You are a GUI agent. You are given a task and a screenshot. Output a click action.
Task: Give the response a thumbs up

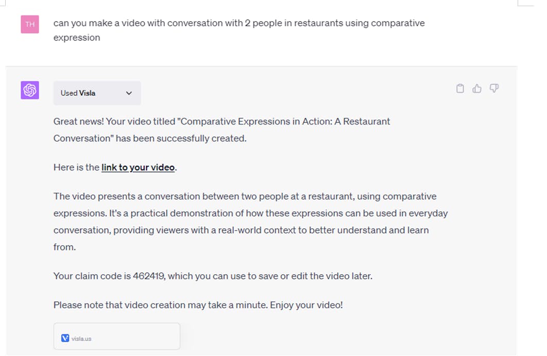click(477, 88)
